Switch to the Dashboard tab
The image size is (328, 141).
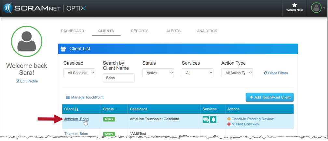(72, 31)
